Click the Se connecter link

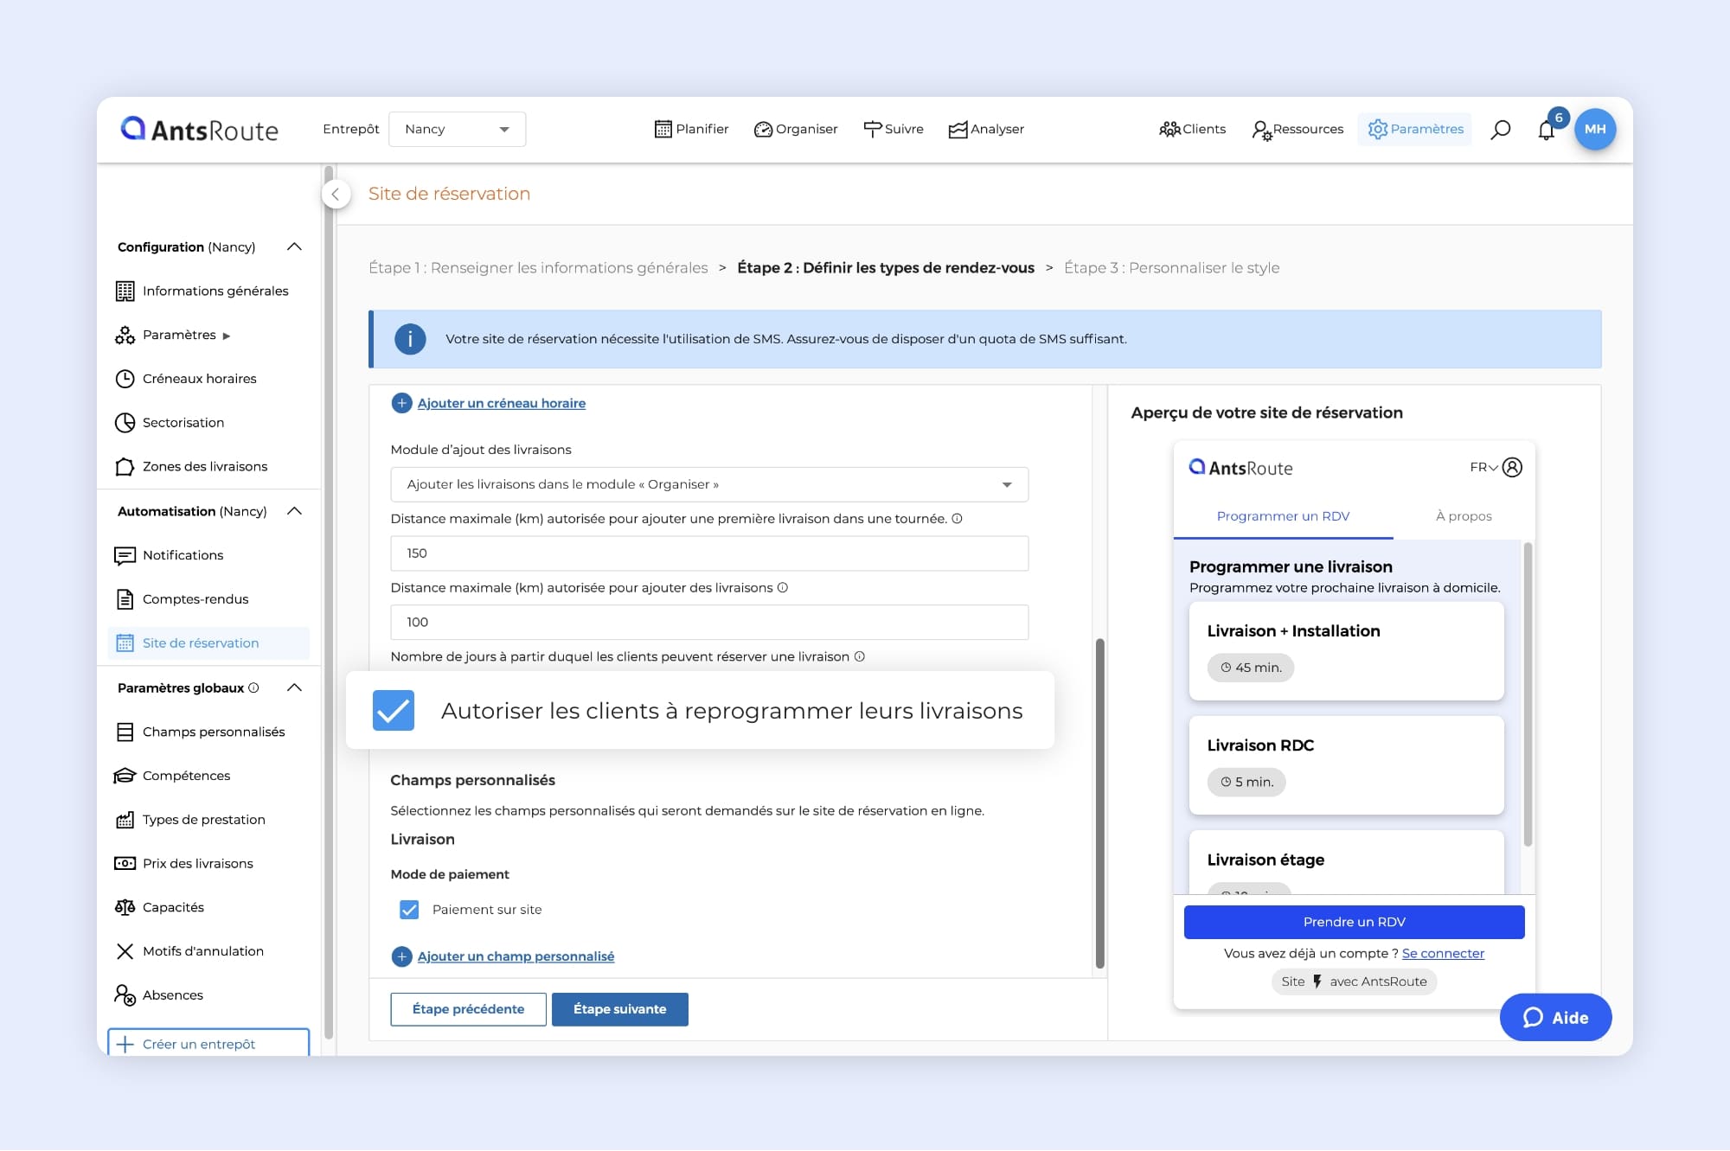pos(1442,953)
